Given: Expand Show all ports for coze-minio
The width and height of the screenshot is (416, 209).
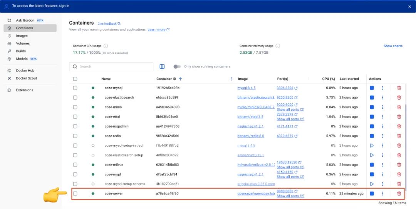Looking at the screenshot, I should [x=290, y=109].
